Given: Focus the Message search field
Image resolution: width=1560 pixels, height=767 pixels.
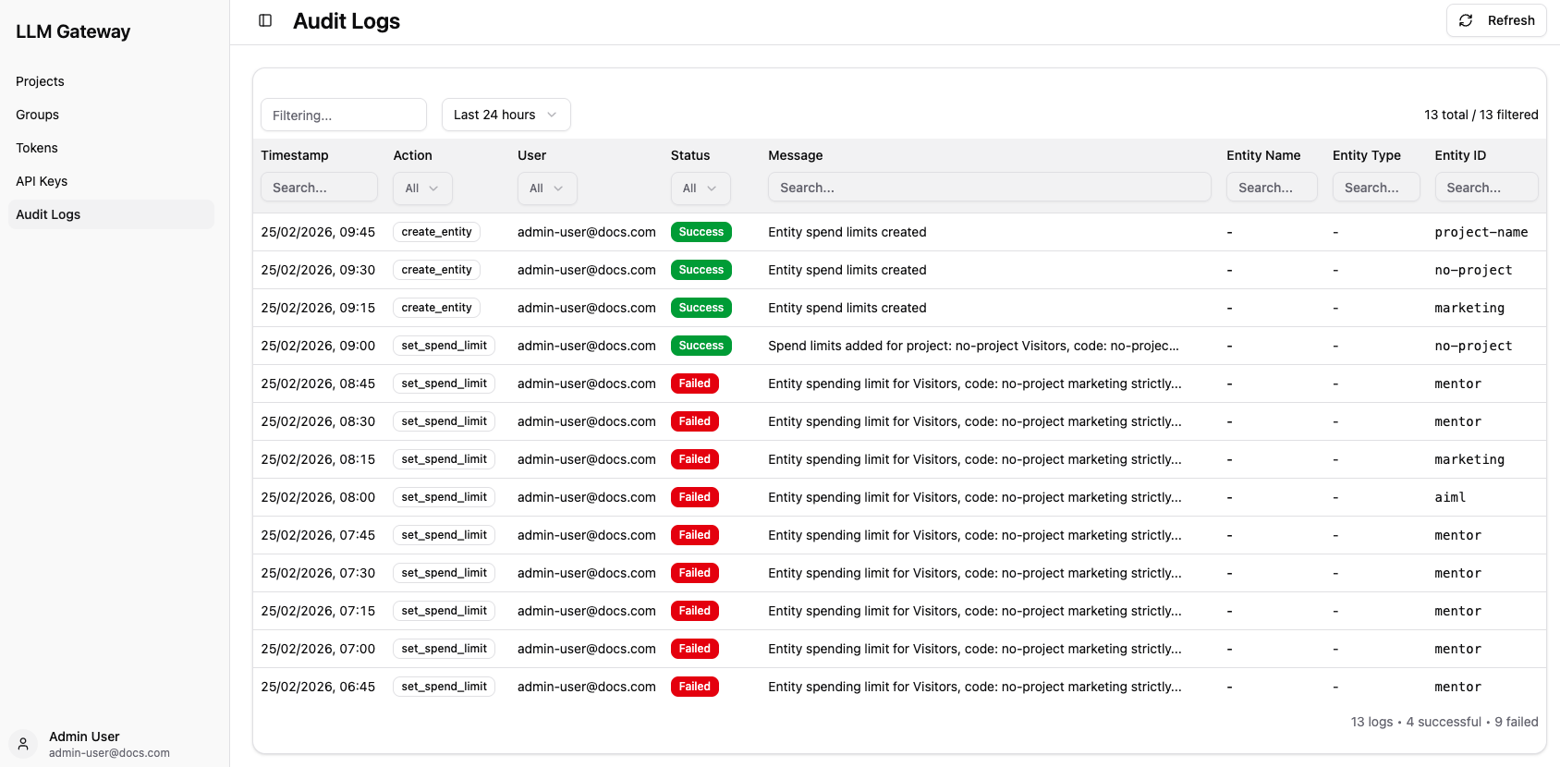Looking at the screenshot, I should pos(989,187).
